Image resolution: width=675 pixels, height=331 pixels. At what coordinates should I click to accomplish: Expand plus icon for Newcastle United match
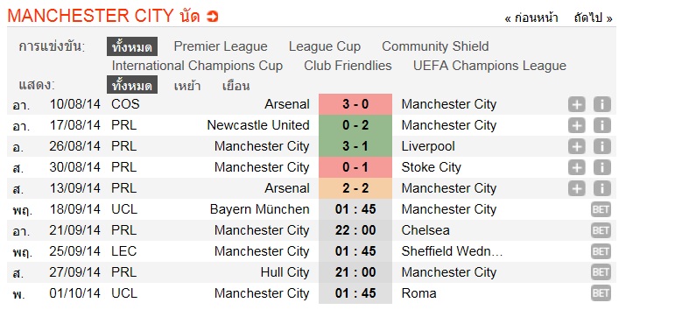click(576, 125)
